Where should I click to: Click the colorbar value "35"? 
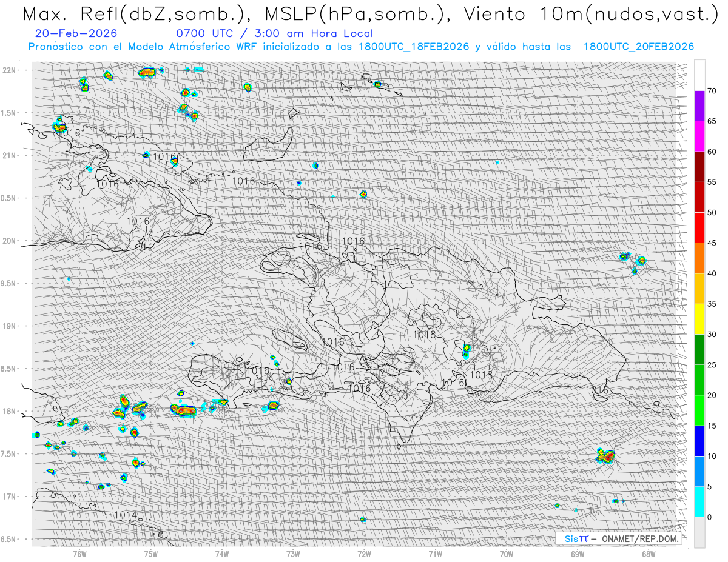(x=712, y=304)
